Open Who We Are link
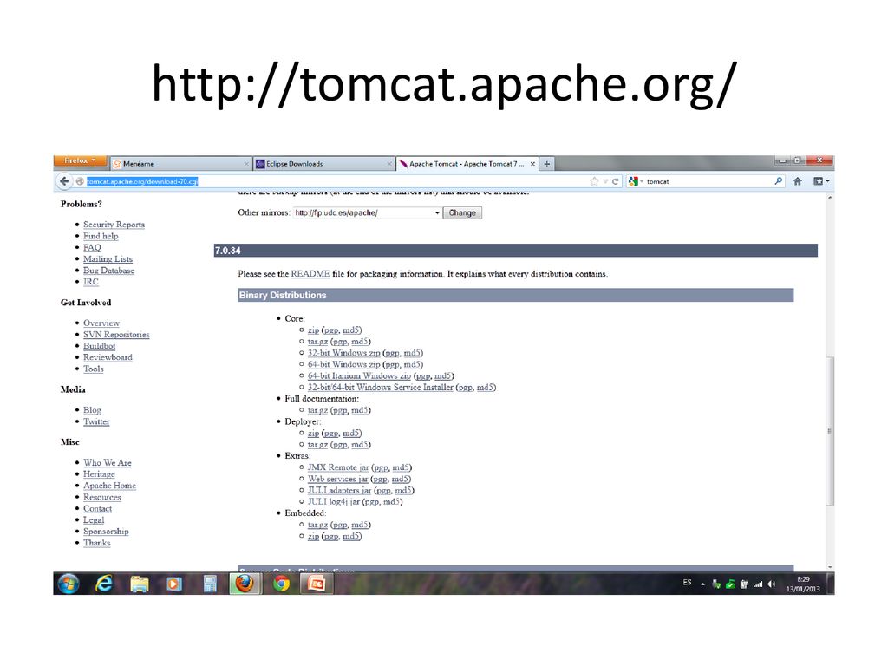 [x=107, y=463]
